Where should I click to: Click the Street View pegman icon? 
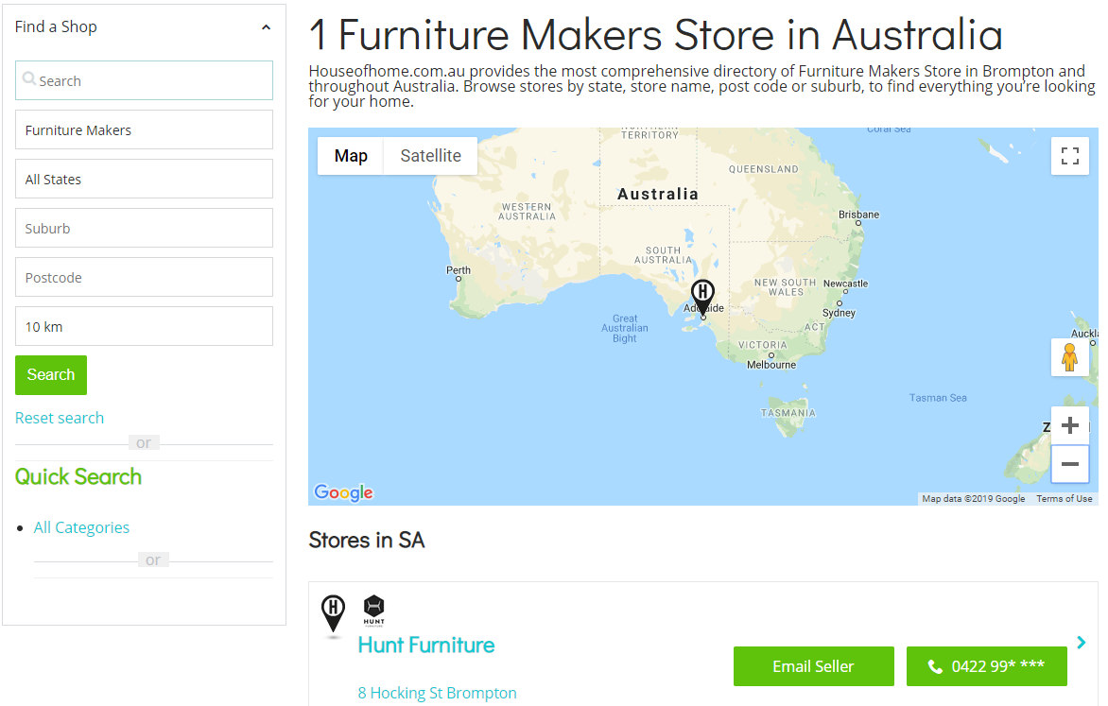[1070, 357]
